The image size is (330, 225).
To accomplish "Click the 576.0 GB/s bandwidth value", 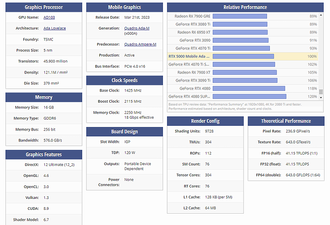I will (52, 140).
